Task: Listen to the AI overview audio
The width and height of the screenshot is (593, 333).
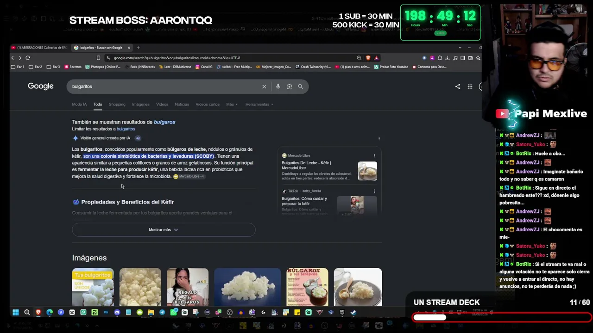Action: (138, 138)
